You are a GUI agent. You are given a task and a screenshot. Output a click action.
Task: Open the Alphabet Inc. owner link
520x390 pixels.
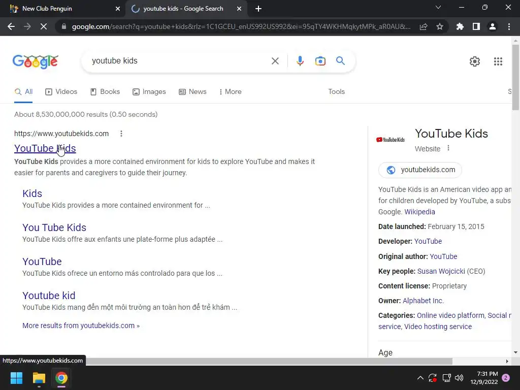tap(423, 301)
